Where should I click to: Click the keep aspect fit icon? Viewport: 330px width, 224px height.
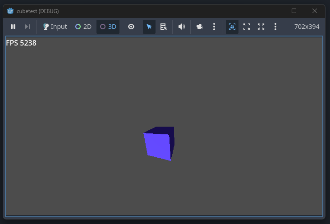click(247, 27)
